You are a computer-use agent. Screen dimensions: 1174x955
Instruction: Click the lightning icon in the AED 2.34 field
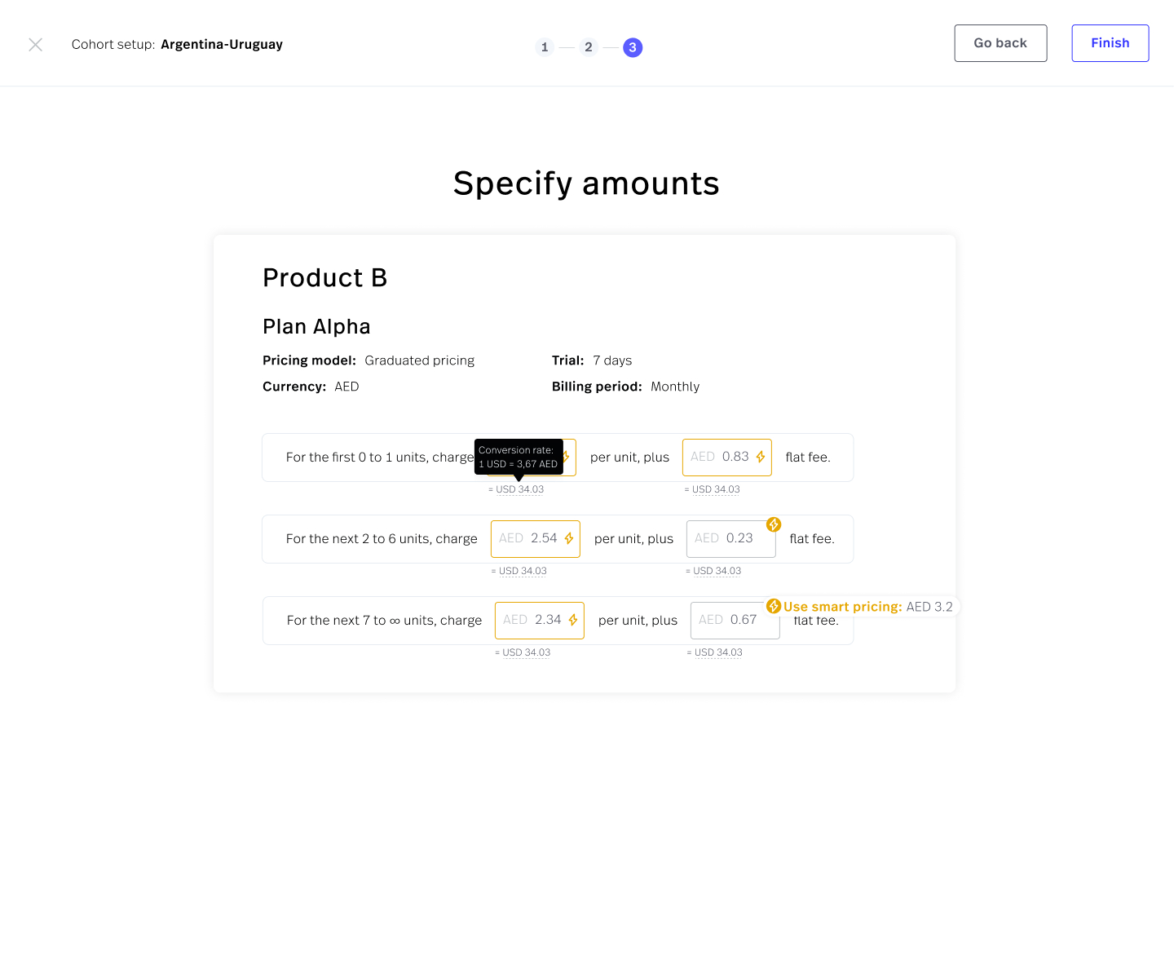(x=573, y=621)
